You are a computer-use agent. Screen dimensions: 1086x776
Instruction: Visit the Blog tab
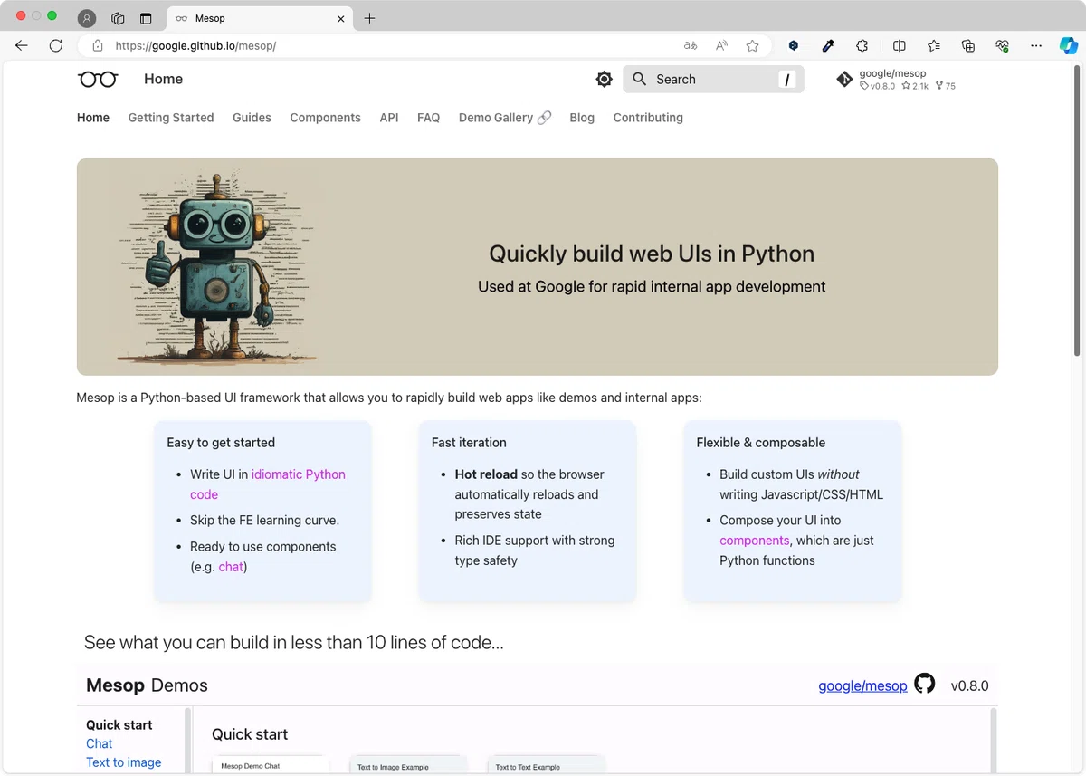582,118
